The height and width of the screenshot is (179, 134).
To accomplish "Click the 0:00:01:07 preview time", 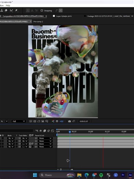I will click(84, 121).
